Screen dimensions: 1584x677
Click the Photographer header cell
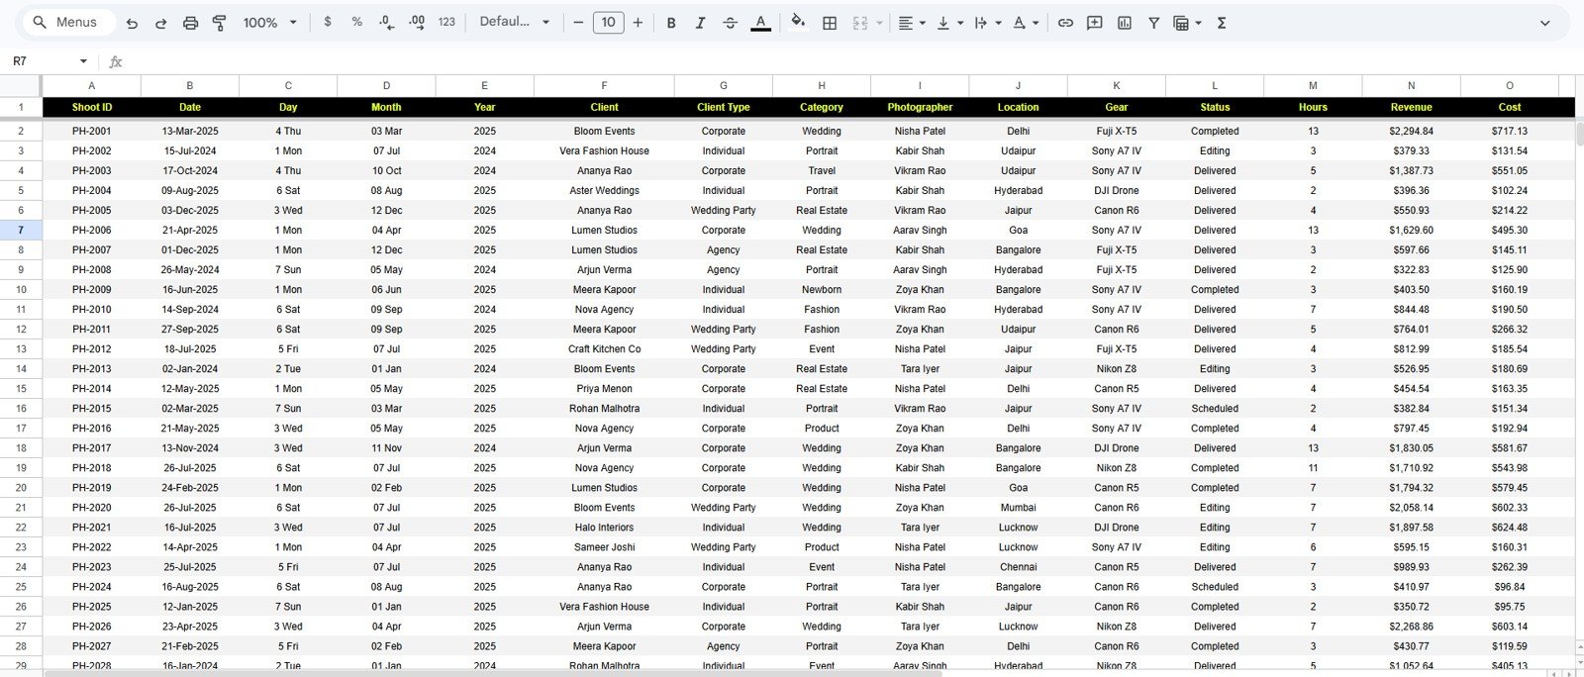(920, 107)
